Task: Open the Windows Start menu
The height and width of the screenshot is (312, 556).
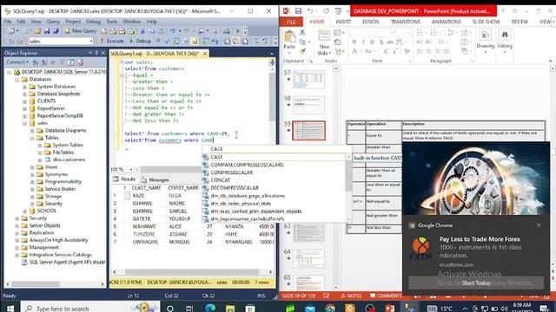Action: coord(10,308)
